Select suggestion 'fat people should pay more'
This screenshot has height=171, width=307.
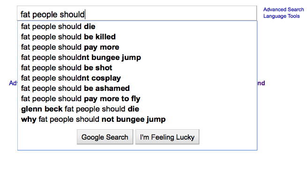(137, 47)
